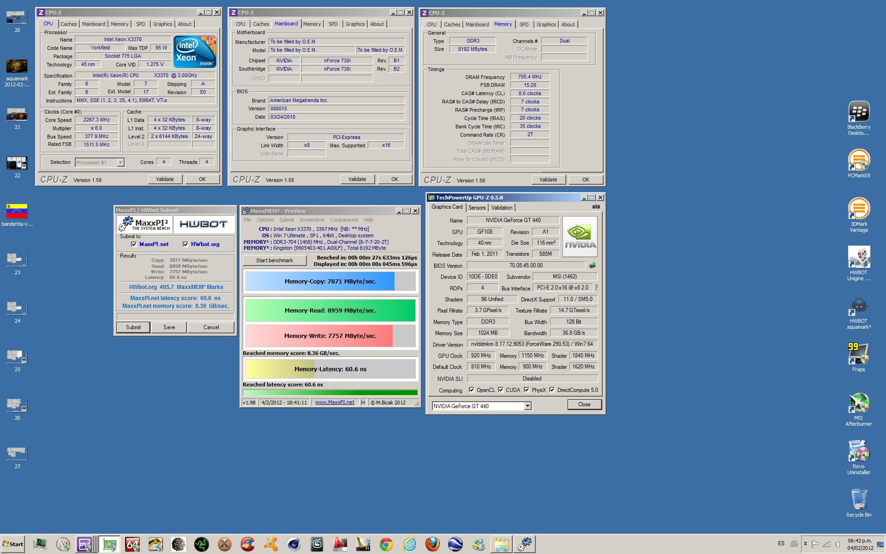Toggle the CUDA checkbox in GPU-Z
The image size is (886, 554).
(500, 390)
